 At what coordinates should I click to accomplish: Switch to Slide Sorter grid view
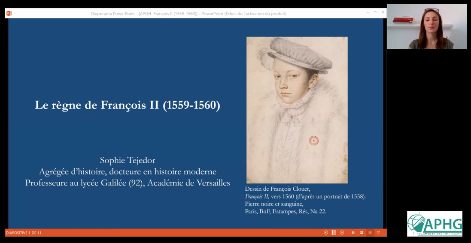362,233
